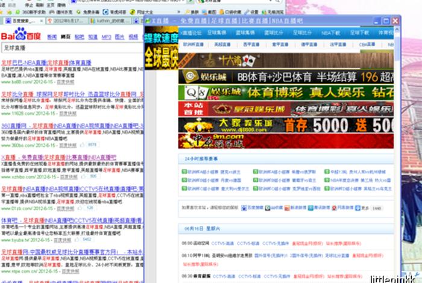Share to 网易微博 icon
Viewport: 422px width, 283px height.
(334, 208)
